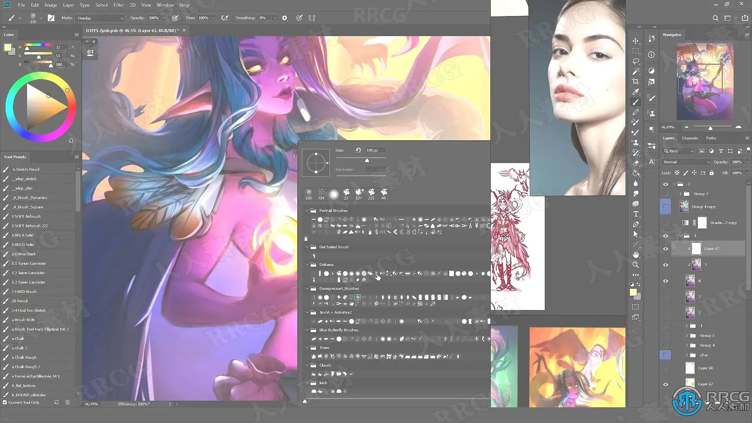Screen dimensions: 752x423
Task: Switch to the Channels tab
Action: 689,138
